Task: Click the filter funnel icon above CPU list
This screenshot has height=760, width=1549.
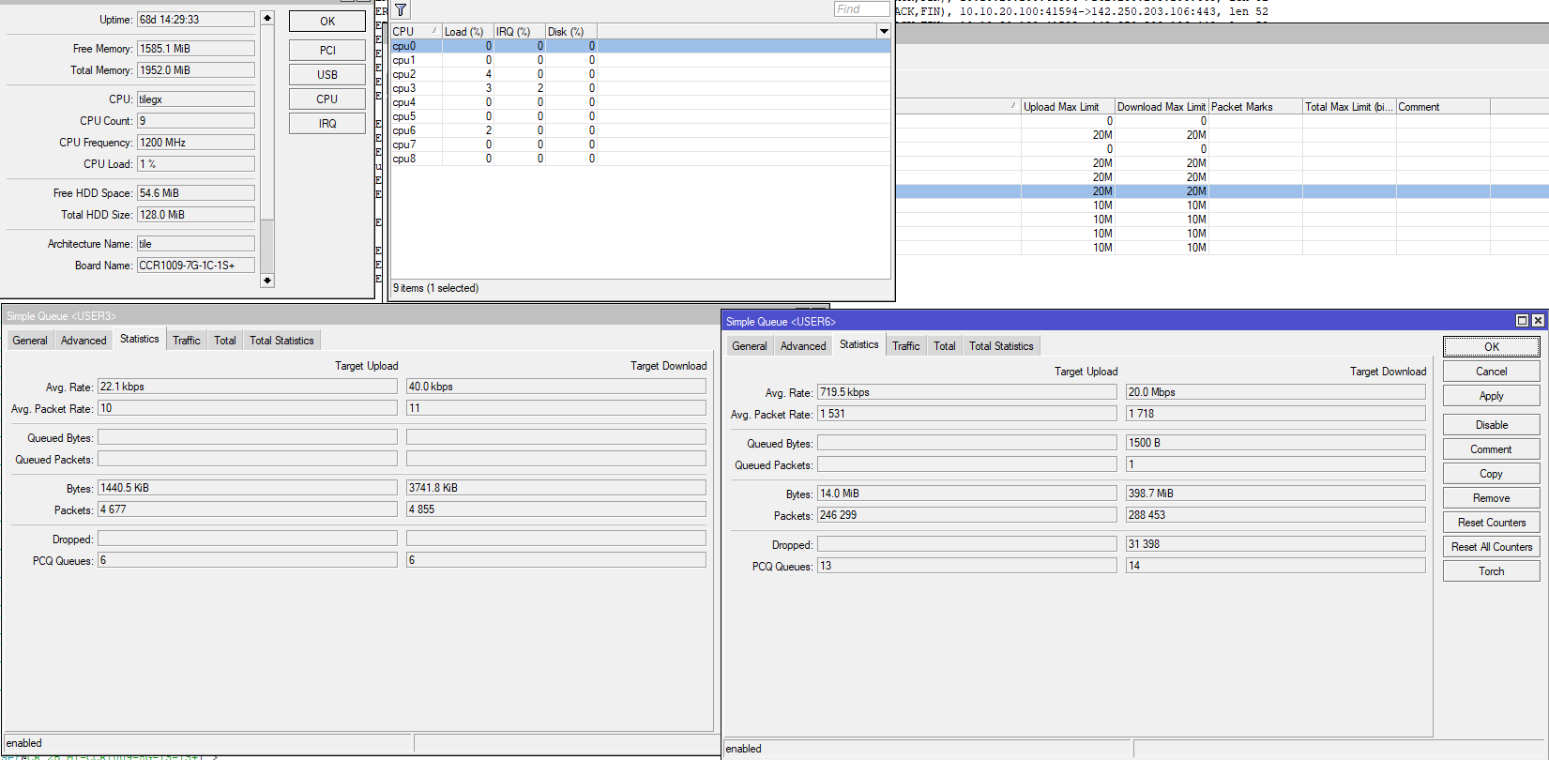Action: tap(401, 10)
